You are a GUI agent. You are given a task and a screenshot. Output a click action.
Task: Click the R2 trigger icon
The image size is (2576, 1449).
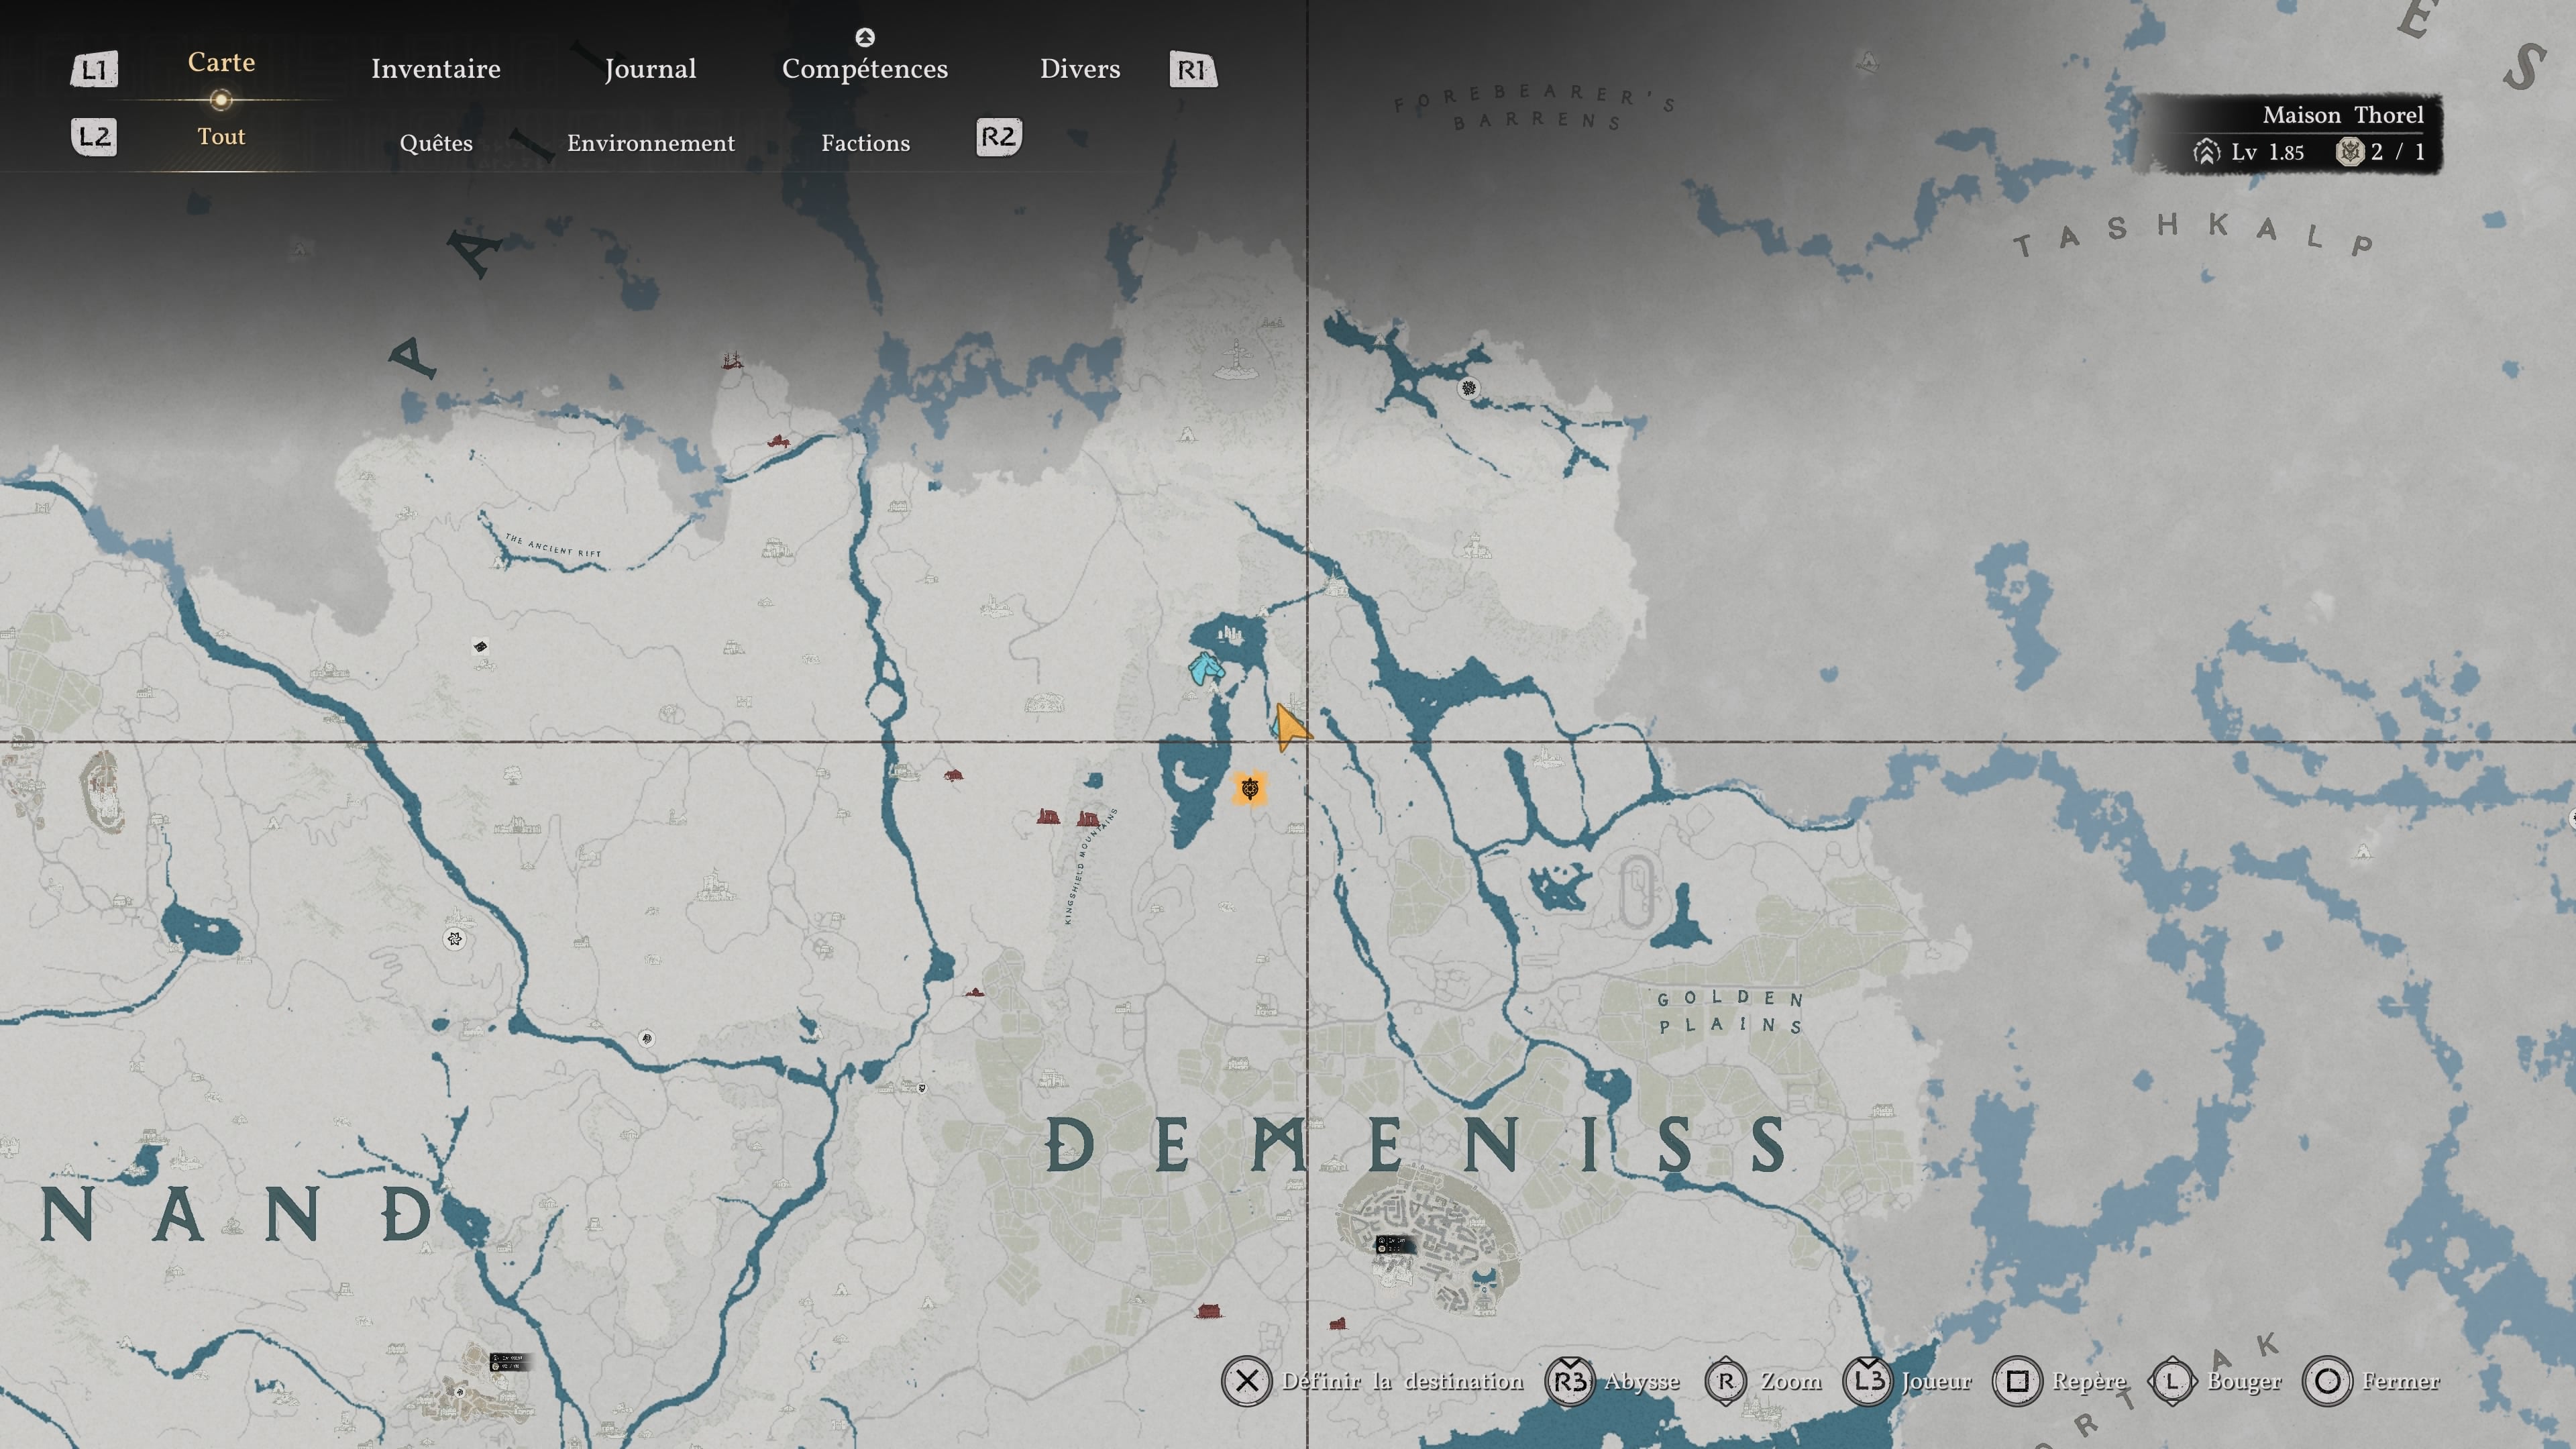(998, 137)
